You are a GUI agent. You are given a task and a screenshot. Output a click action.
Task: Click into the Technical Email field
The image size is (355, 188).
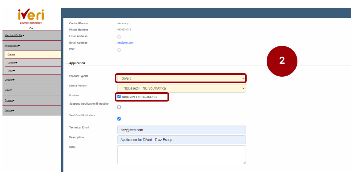(181, 130)
